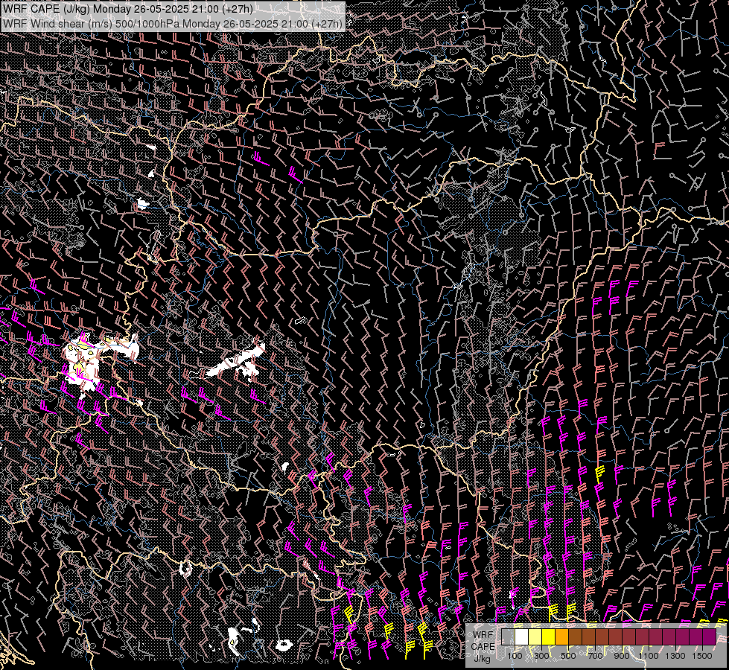Click the 100 legend value
This screenshot has height=670, width=729.
515,656
